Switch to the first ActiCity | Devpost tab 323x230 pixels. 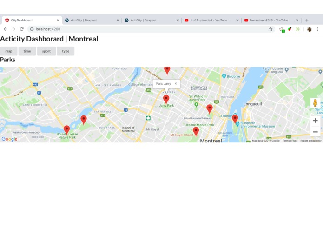click(91, 20)
